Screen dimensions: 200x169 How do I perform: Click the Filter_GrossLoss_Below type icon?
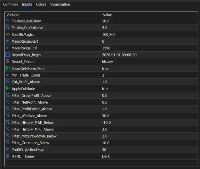point(8,143)
